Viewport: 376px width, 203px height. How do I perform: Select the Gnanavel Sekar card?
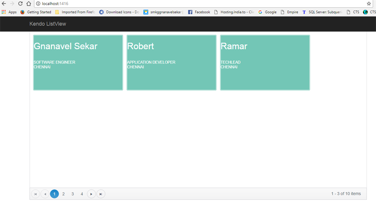point(78,63)
